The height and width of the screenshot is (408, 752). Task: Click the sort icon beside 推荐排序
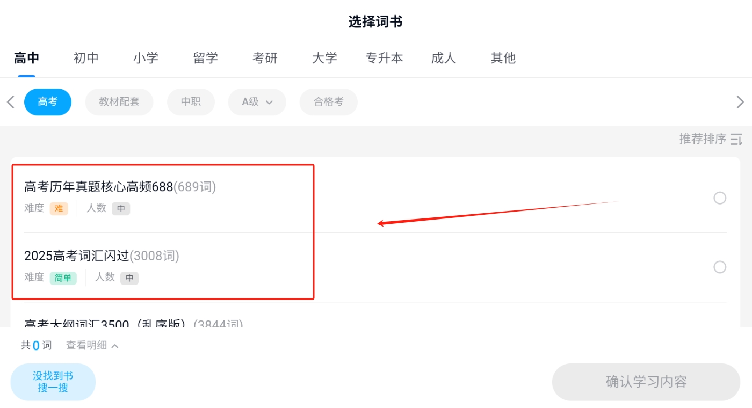[736, 139]
